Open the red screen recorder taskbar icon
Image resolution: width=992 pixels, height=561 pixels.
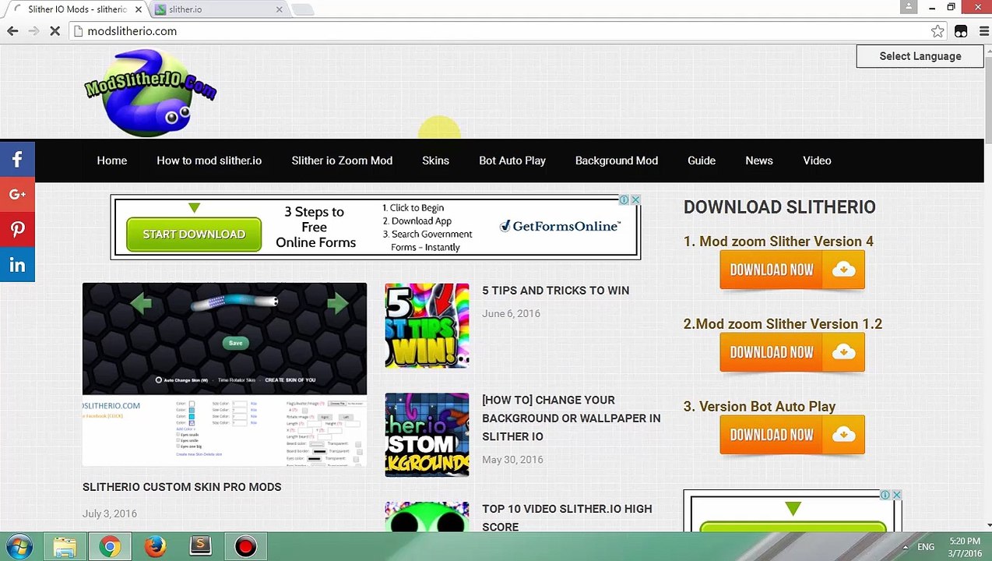coord(245,547)
